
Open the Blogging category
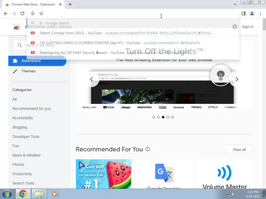click(20, 127)
